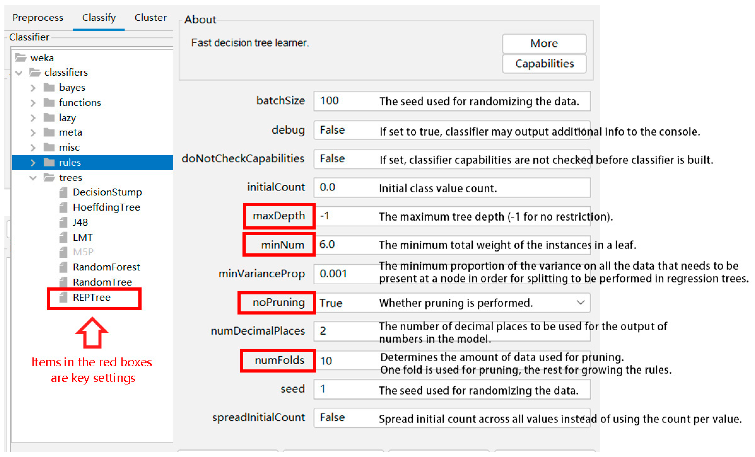Select the RandomTree classifier
755x457 pixels.
tap(102, 282)
